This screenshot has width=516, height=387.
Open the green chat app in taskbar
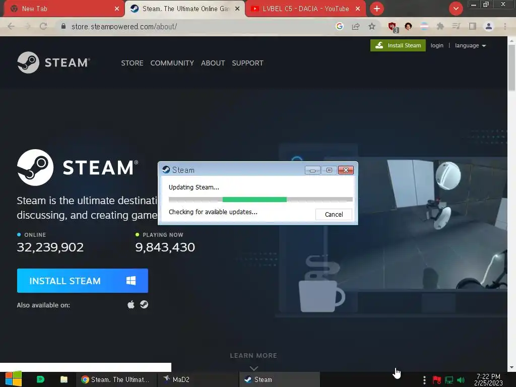tap(40, 379)
